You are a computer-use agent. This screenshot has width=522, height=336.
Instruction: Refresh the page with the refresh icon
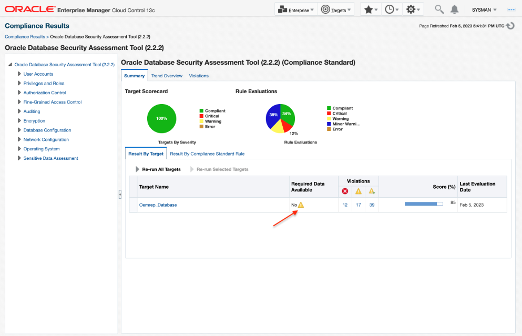pyautogui.click(x=510, y=26)
